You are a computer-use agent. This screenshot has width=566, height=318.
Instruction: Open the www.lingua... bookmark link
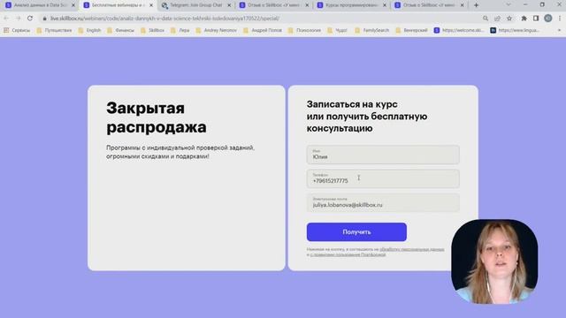coord(515,30)
